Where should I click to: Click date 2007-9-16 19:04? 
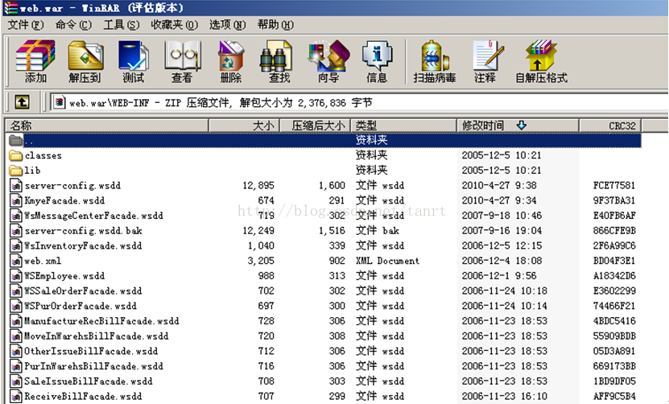(x=502, y=231)
